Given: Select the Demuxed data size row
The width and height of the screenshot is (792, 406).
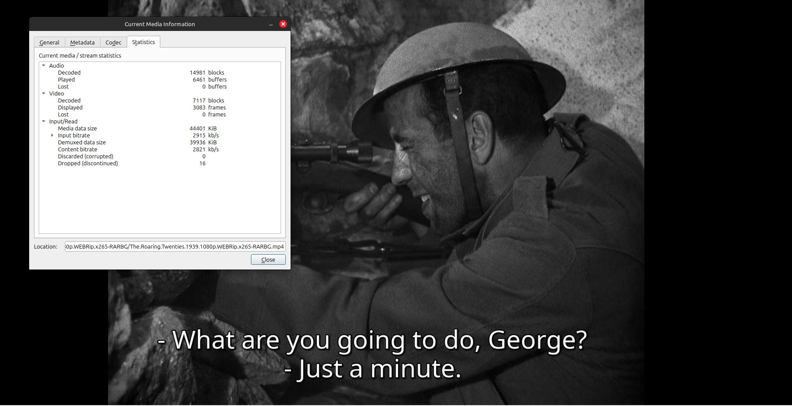Looking at the screenshot, I should (160, 142).
